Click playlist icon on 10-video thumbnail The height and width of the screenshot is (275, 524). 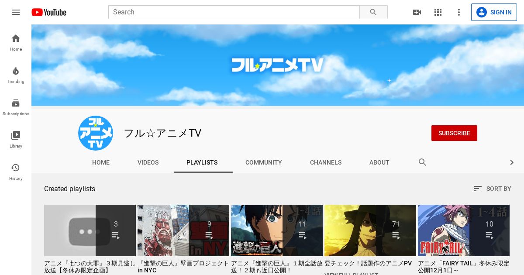point(490,236)
